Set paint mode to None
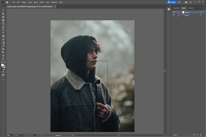 tap(4, 69)
